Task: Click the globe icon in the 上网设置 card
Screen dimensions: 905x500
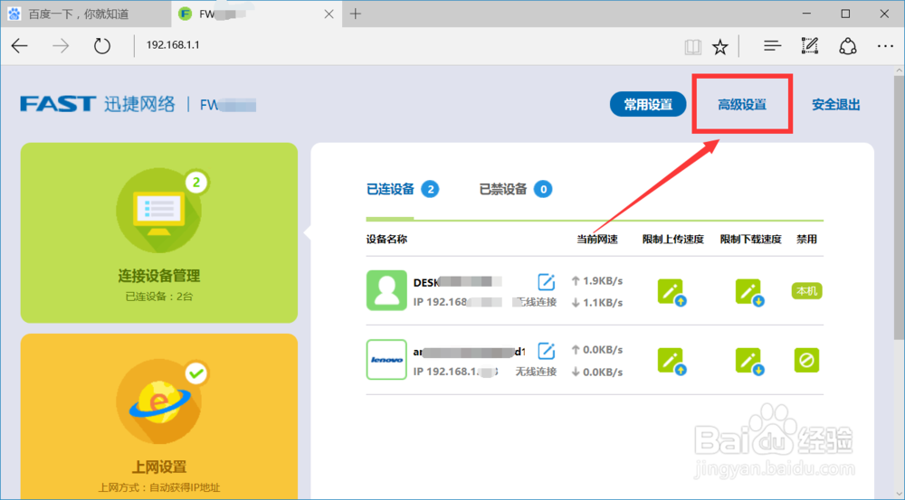Action: tap(158, 402)
